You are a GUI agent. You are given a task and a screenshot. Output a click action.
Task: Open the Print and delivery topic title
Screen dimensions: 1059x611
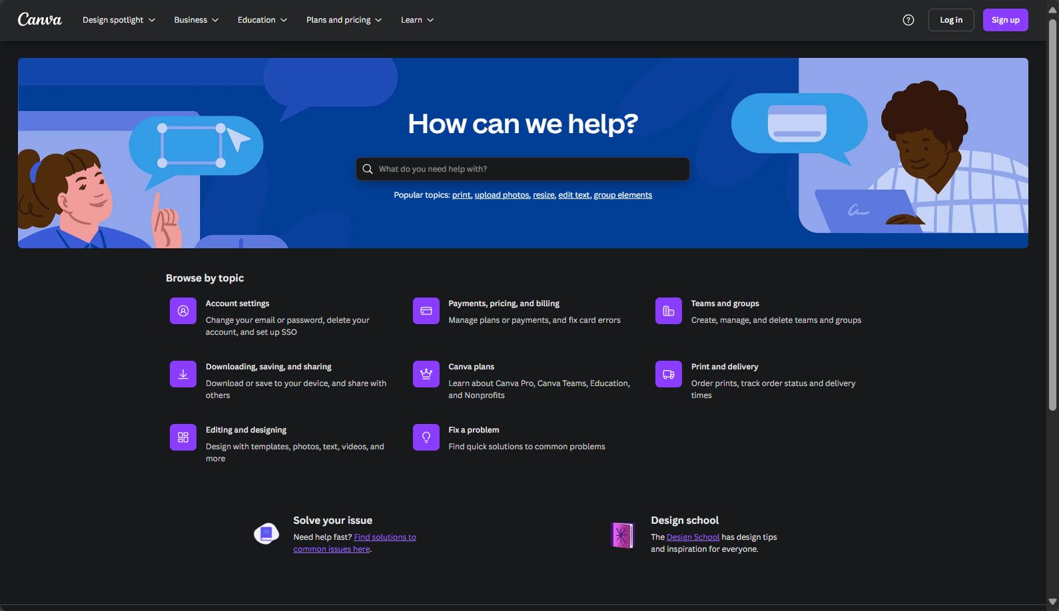point(725,367)
